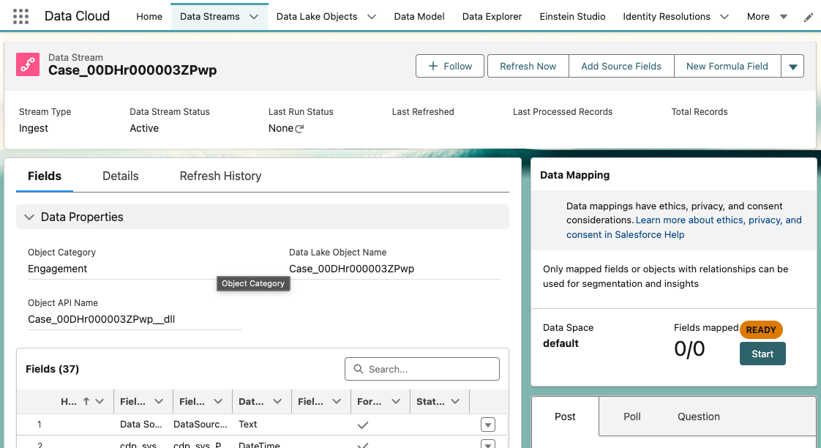Screen dimensions: 821x448
Task: Open the Details tab
Action: coord(121,176)
